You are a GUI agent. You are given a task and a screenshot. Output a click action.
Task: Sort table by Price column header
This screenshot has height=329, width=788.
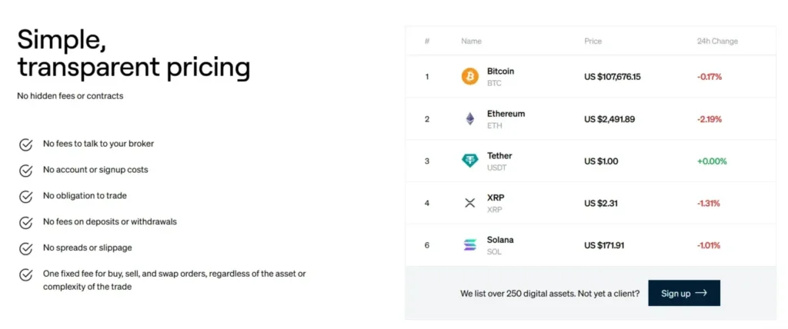point(593,42)
